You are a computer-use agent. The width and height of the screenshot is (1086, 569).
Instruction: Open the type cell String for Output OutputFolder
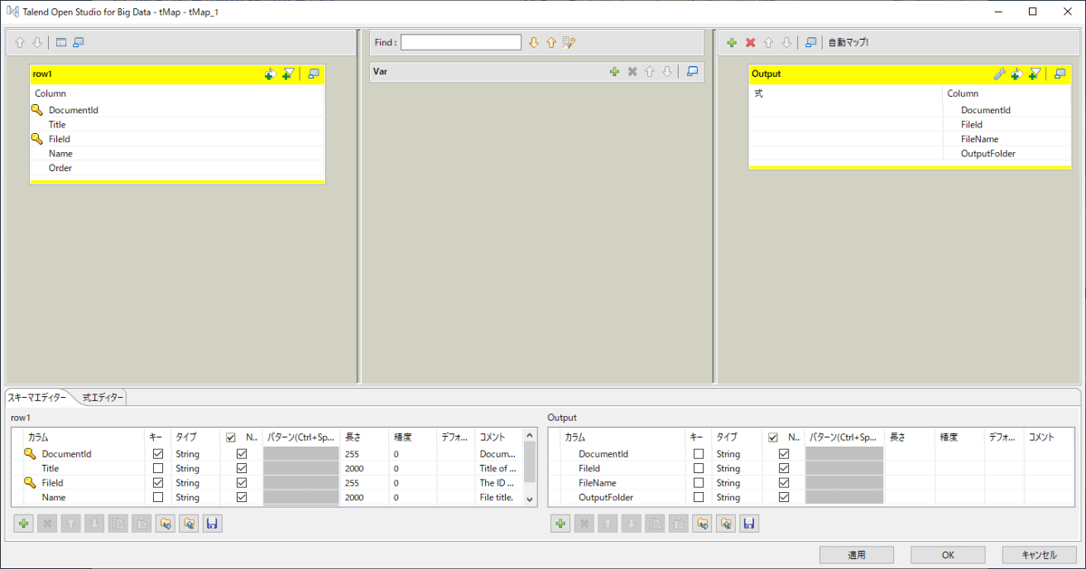tap(736, 498)
